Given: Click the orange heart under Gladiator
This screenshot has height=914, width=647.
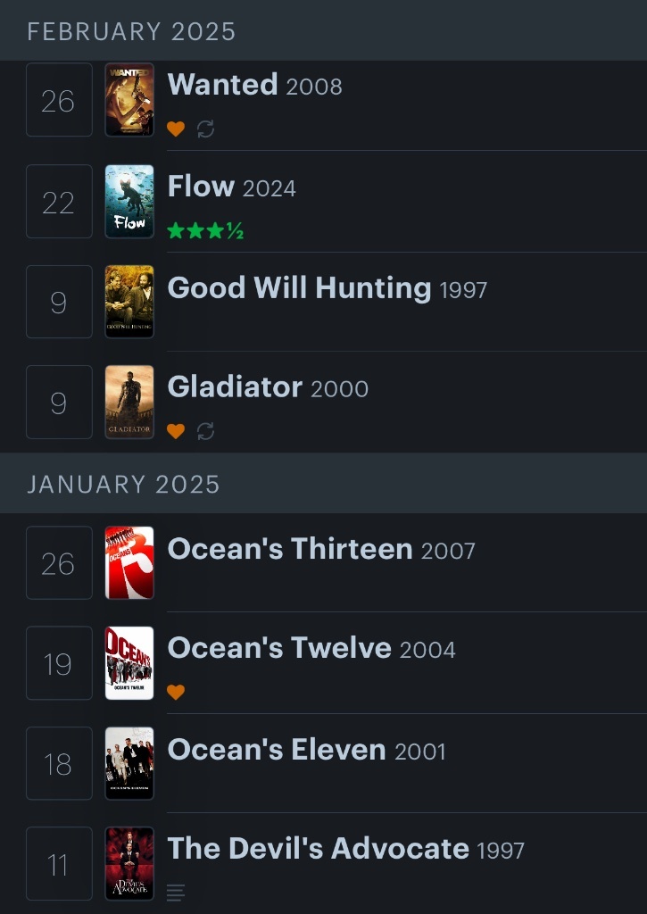Looking at the screenshot, I should [176, 431].
